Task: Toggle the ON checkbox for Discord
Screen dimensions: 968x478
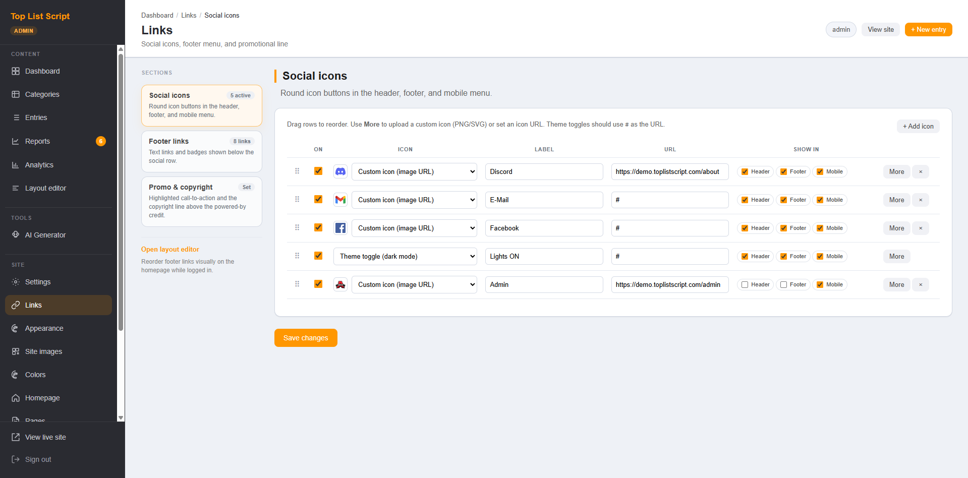Action: coord(318,171)
